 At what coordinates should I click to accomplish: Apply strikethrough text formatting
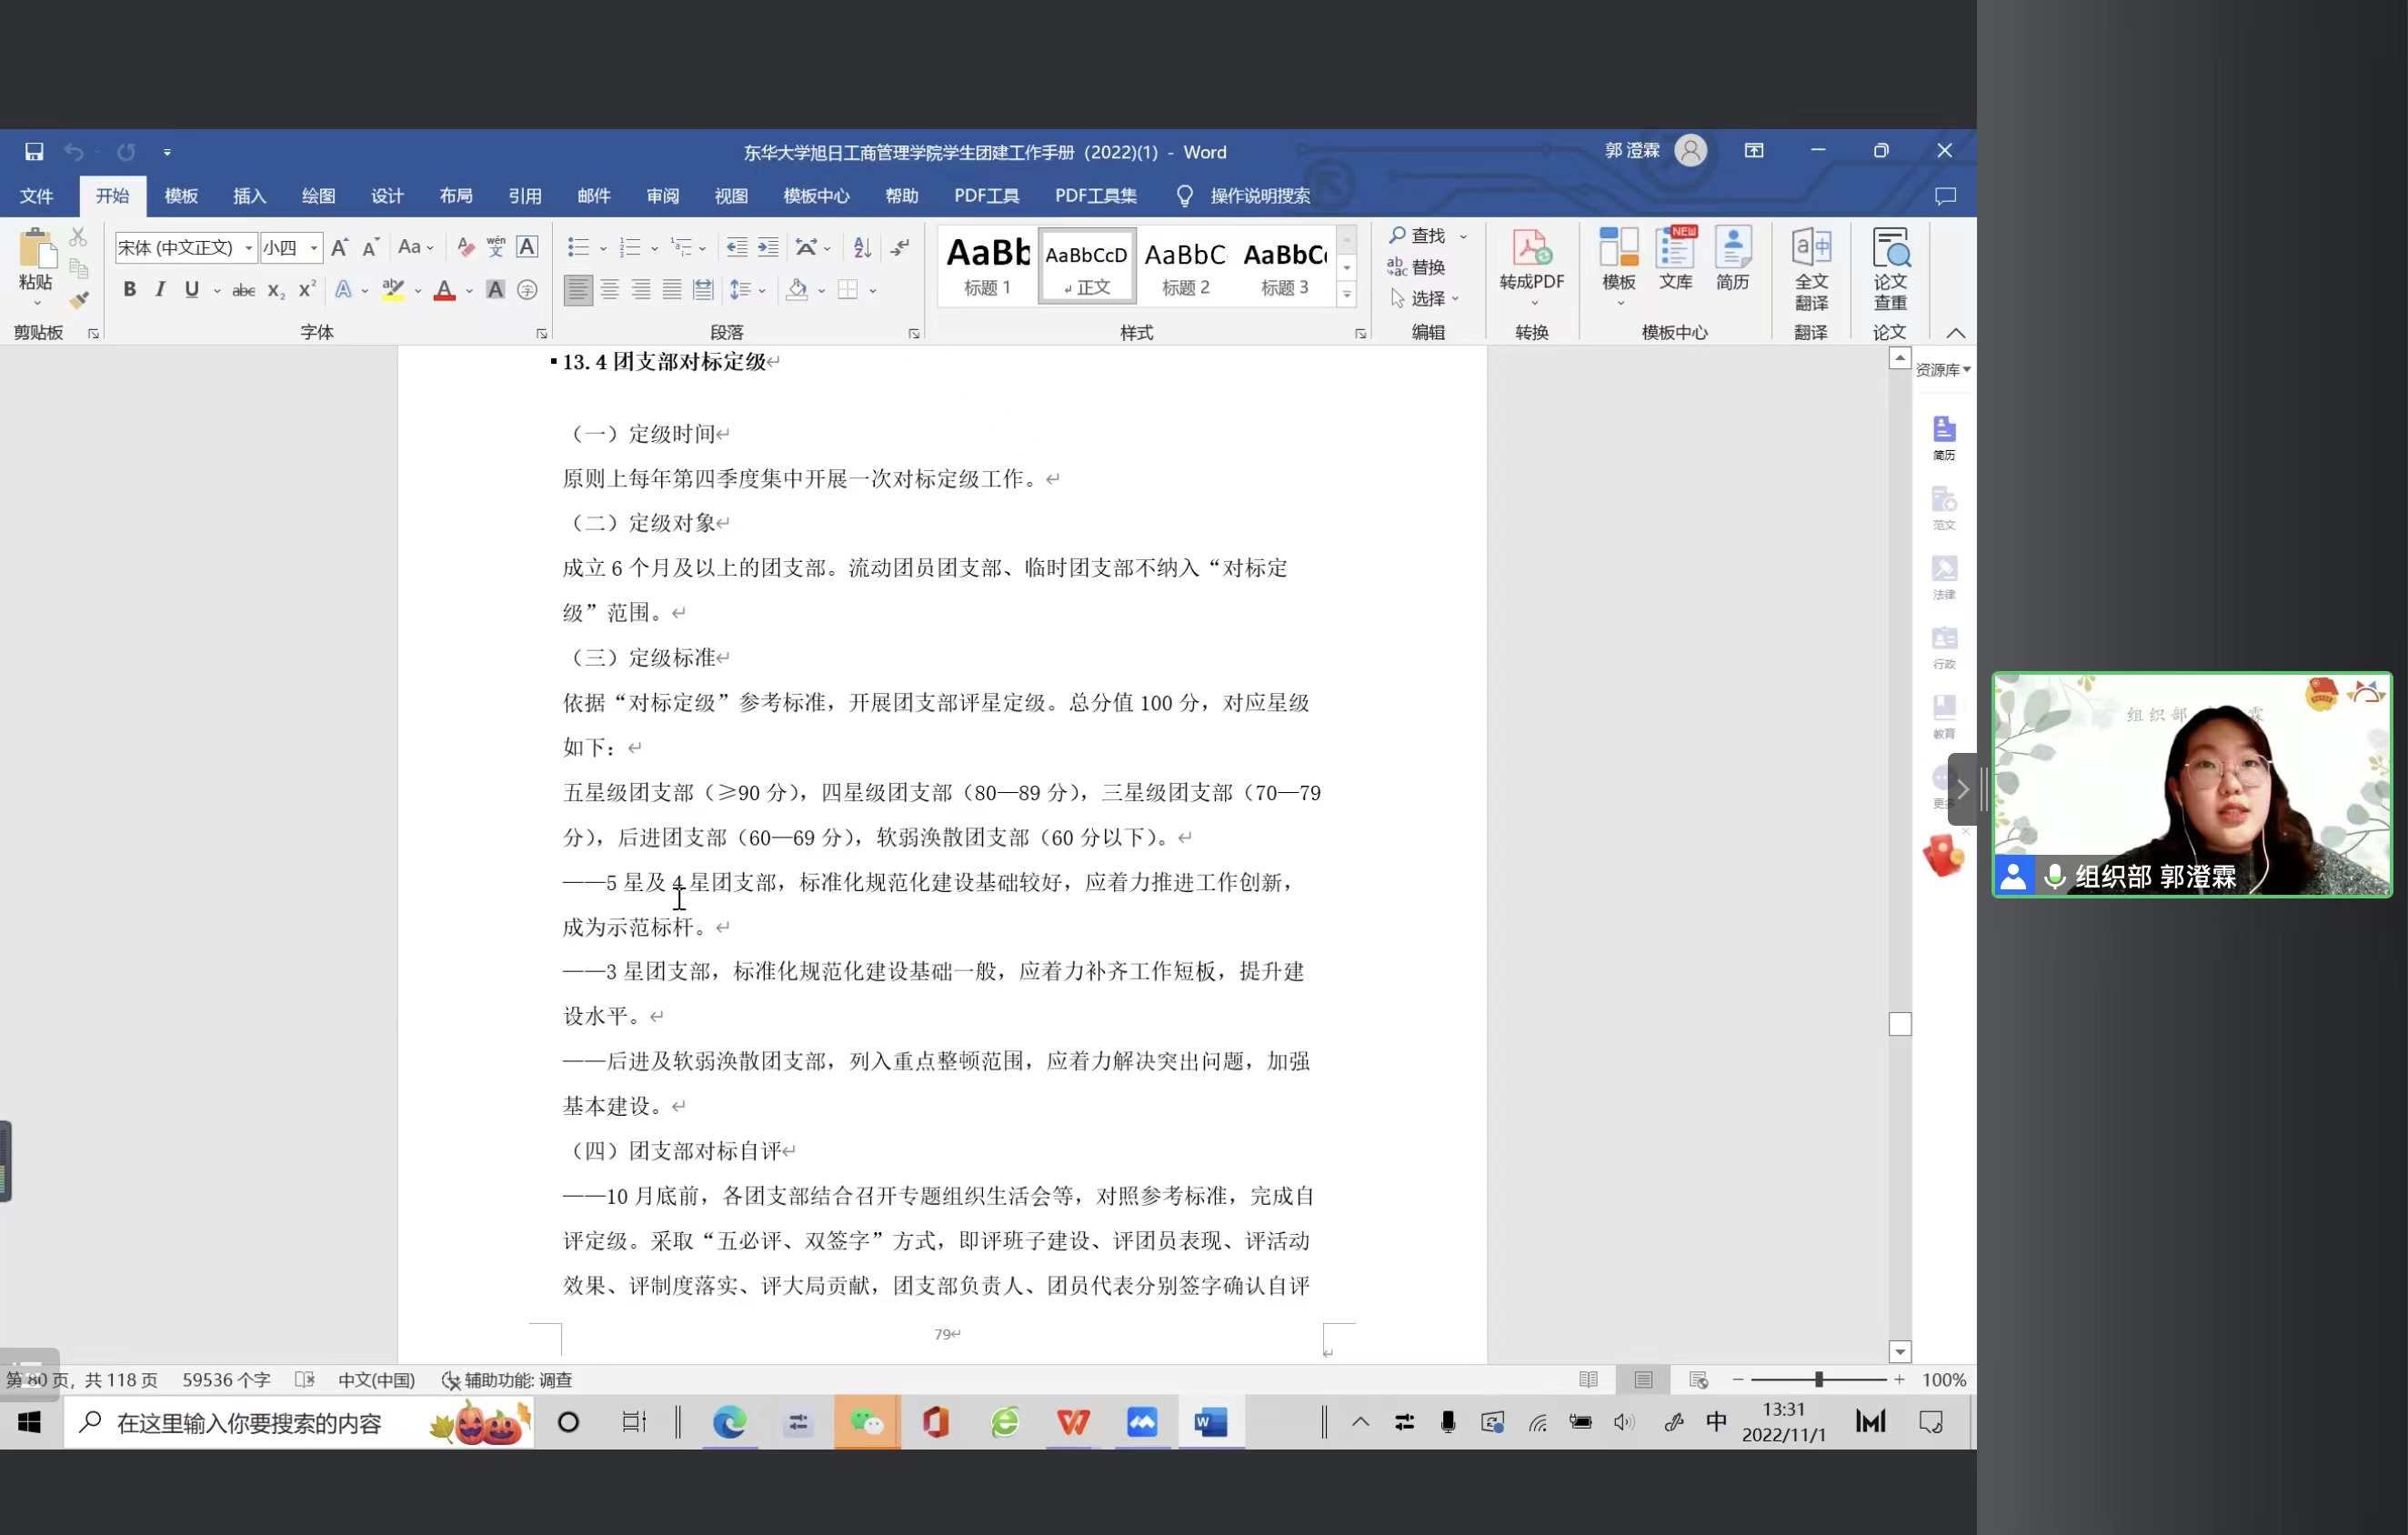[243, 291]
